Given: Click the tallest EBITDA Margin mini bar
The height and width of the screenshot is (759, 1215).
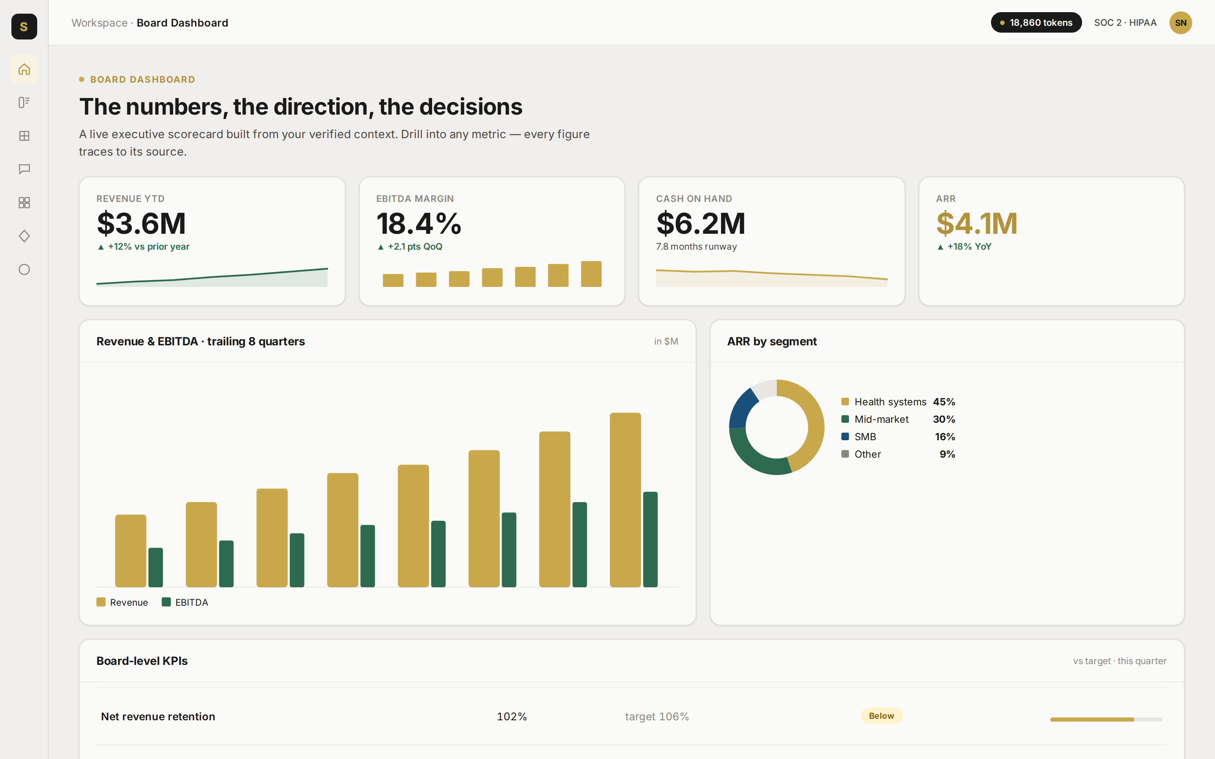Looking at the screenshot, I should 591,274.
